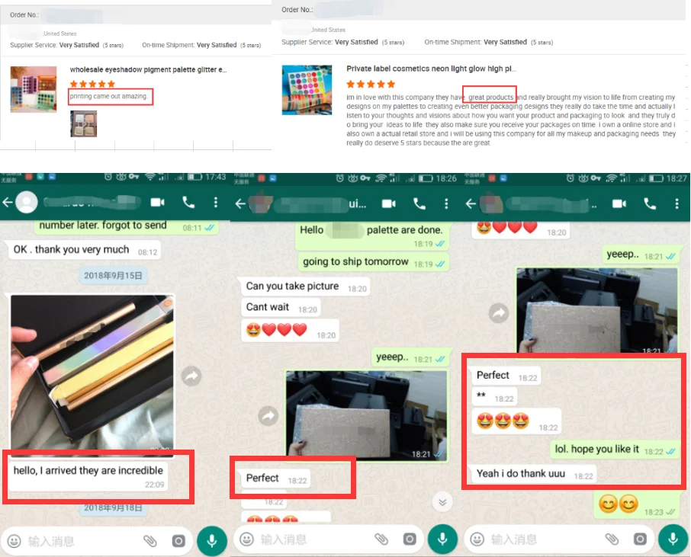The image size is (691, 557).
Task: Start voice call in the 17:43 chat
Action: coord(188,202)
